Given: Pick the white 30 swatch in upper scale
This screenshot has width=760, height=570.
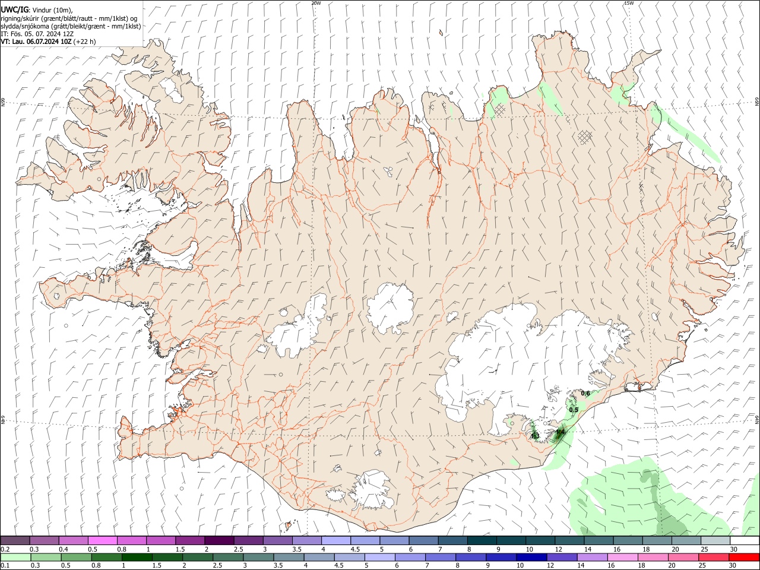Looking at the screenshot, I should pyautogui.click(x=745, y=541).
